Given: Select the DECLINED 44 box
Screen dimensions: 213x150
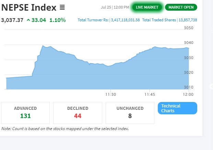Looking at the screenshot, I should coord(78,113).
